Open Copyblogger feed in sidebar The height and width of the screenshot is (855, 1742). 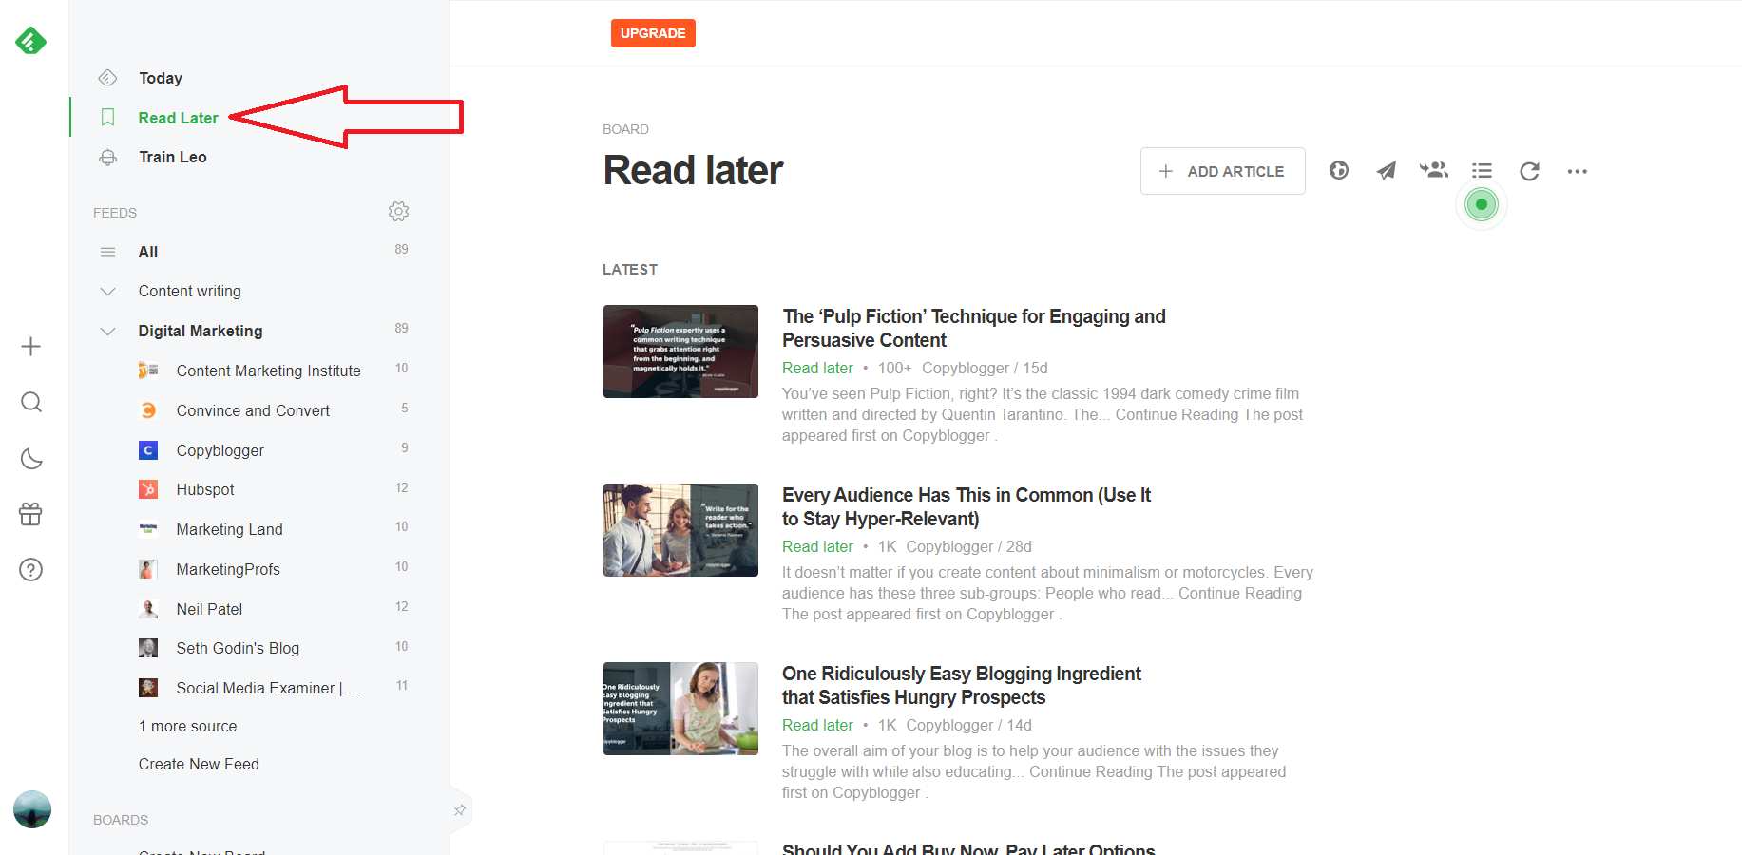(220, 450)
